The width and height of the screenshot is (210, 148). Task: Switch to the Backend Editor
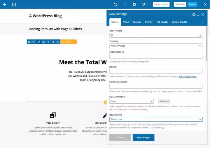[161, 4]
